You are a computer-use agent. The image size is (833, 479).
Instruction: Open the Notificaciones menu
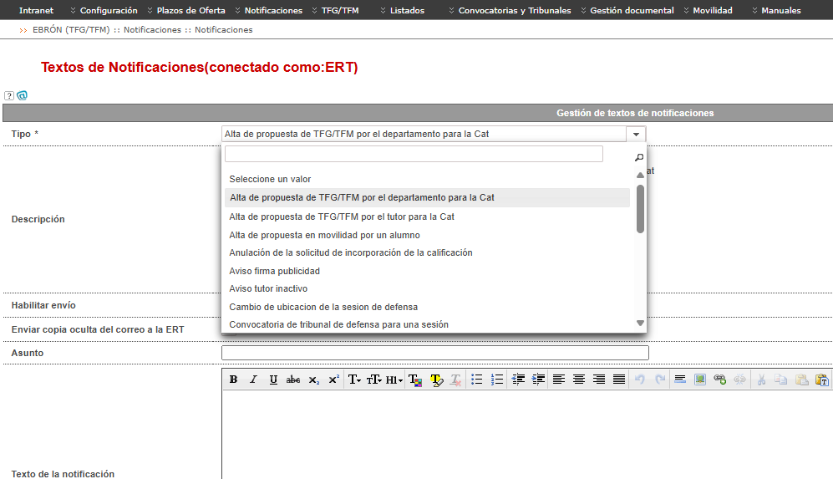click(x=273, y=10)
